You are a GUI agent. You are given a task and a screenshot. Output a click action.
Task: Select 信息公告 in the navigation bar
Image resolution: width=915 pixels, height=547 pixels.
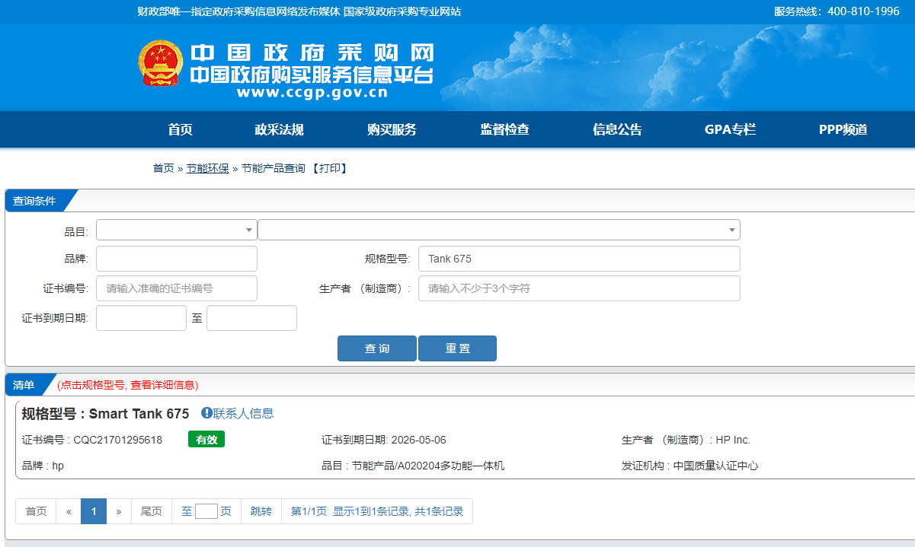point(617,129)
